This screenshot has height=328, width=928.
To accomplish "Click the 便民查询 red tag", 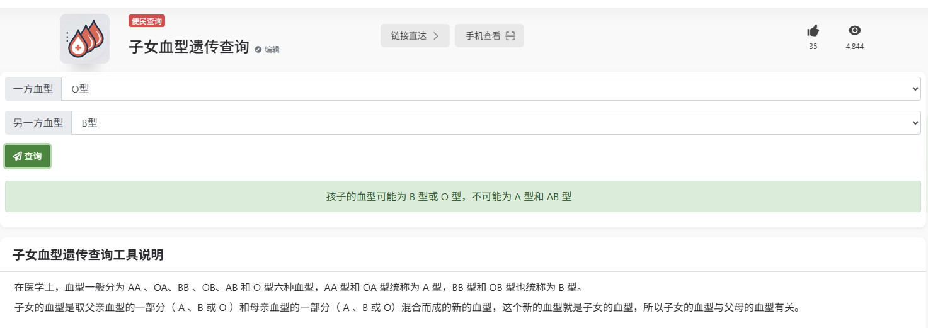I will coord(147,21).
